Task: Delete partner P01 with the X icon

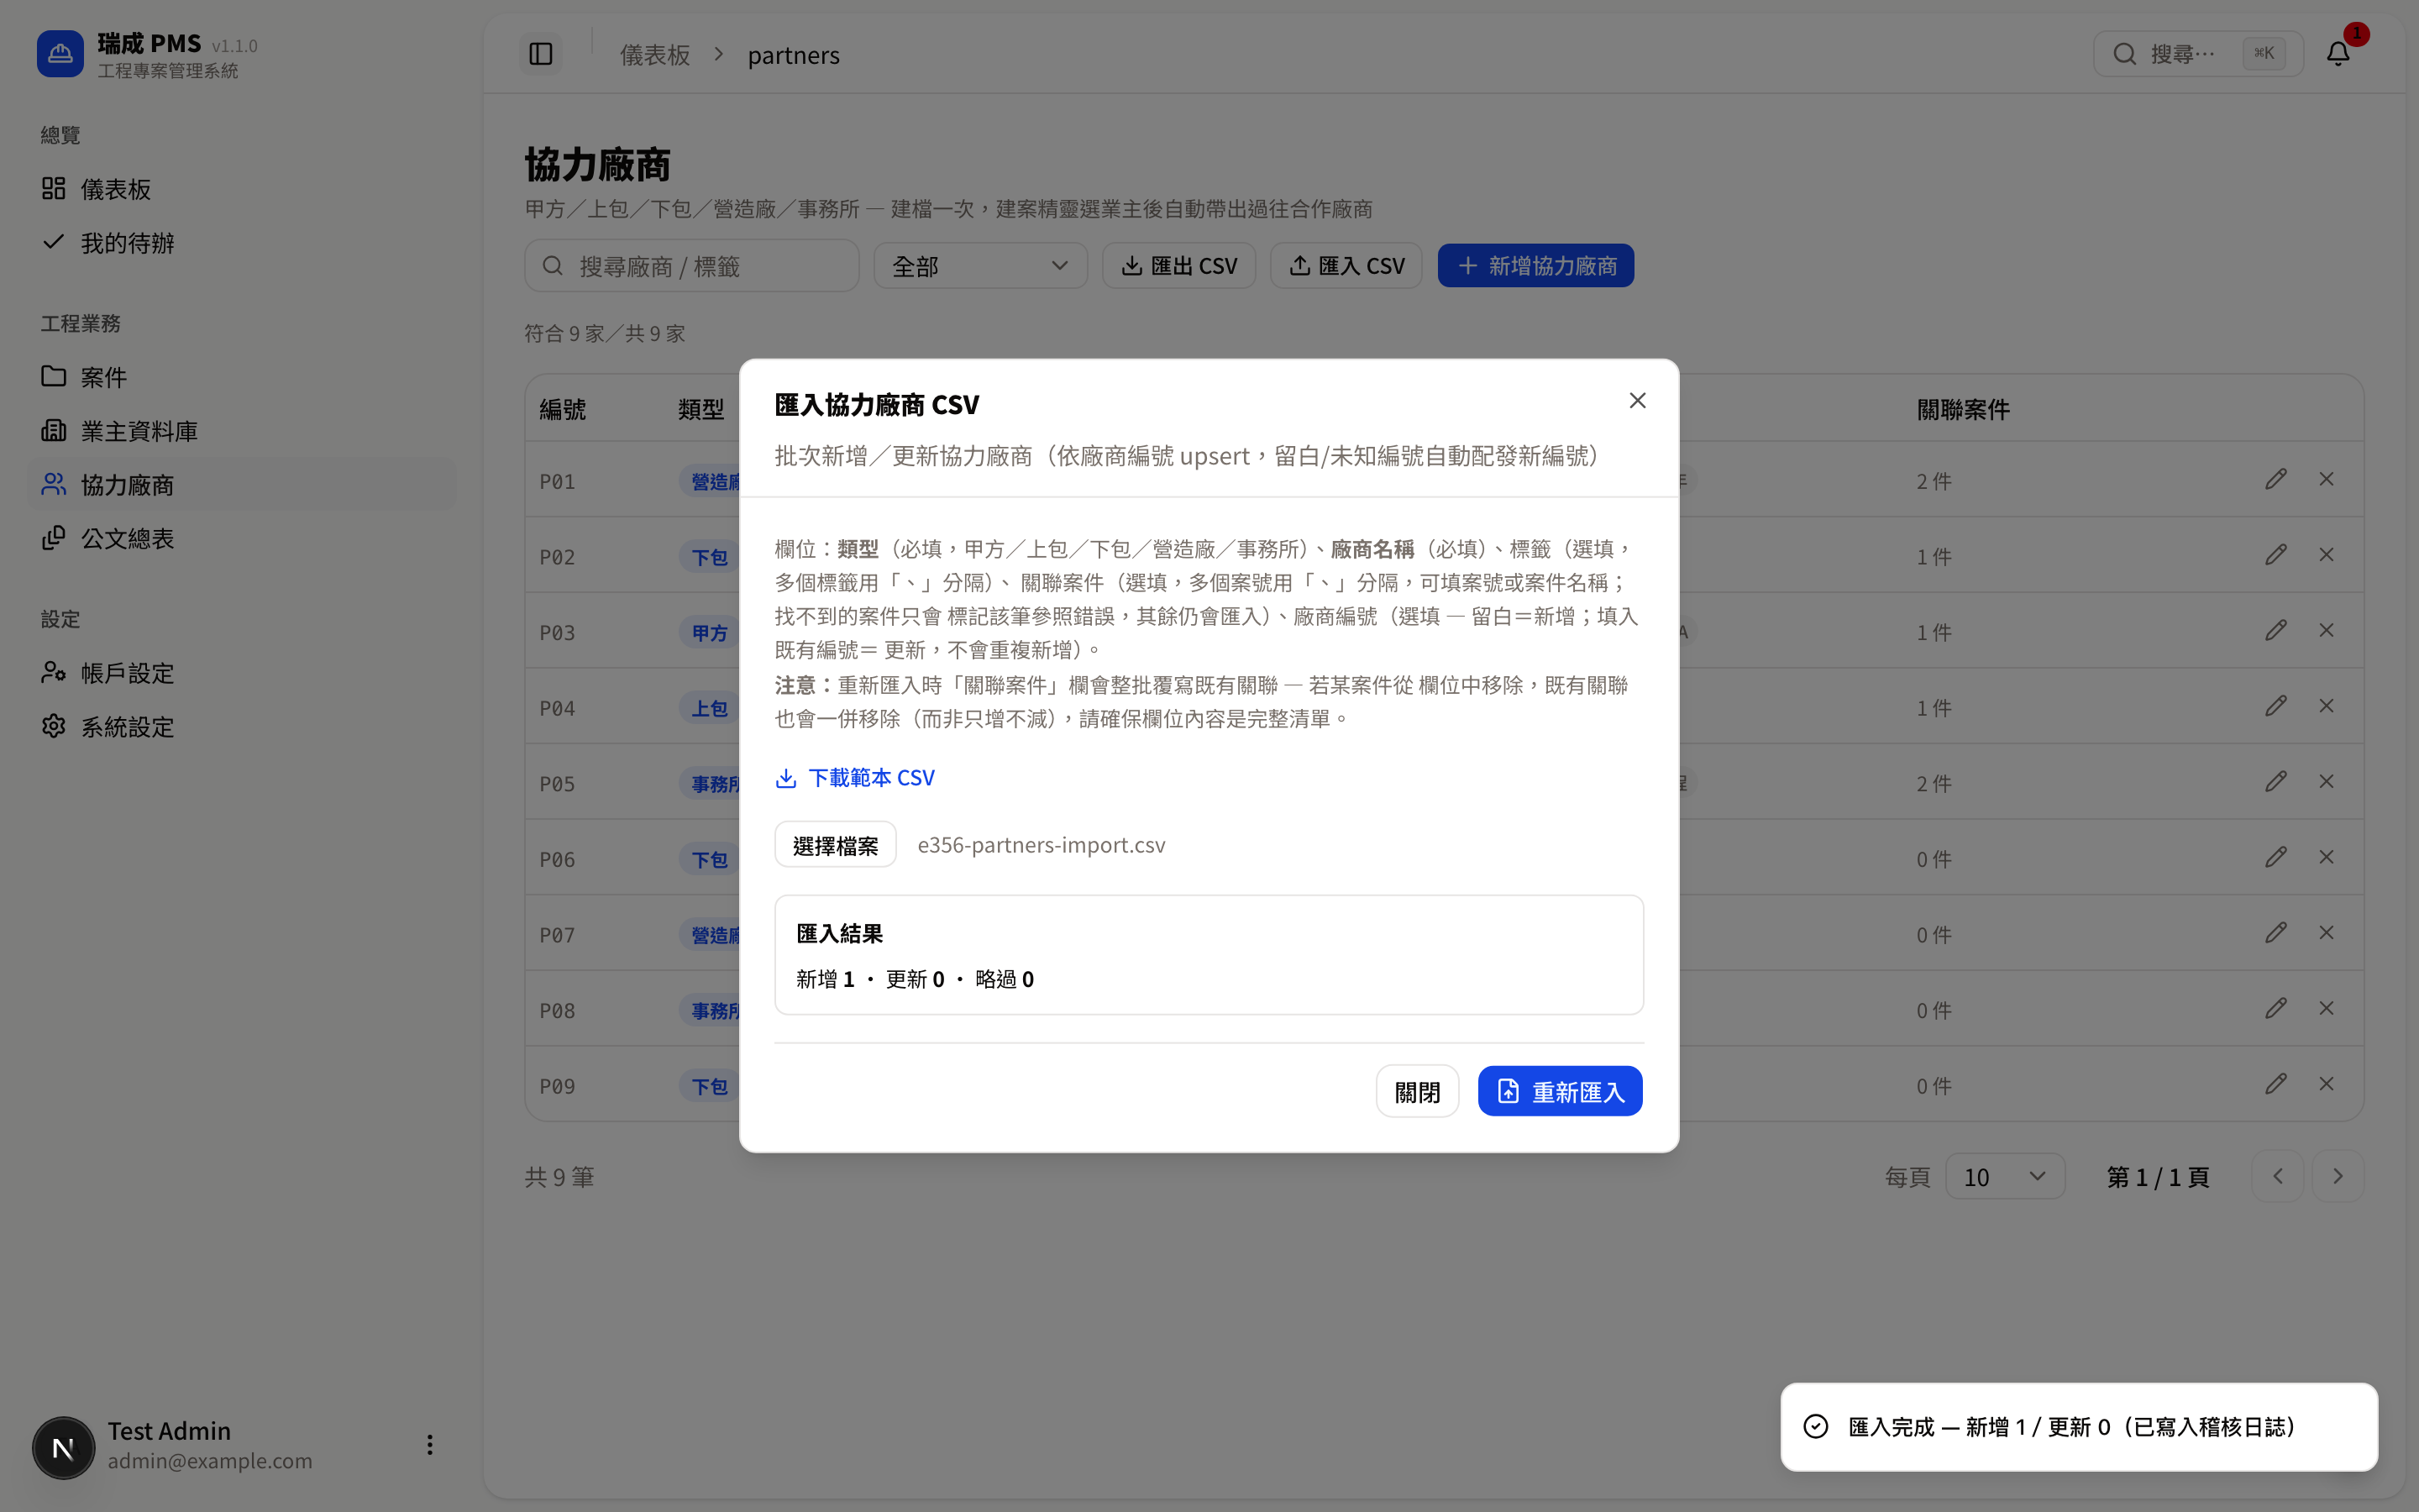Action: pyautogui.click(x=2326, y=480)
